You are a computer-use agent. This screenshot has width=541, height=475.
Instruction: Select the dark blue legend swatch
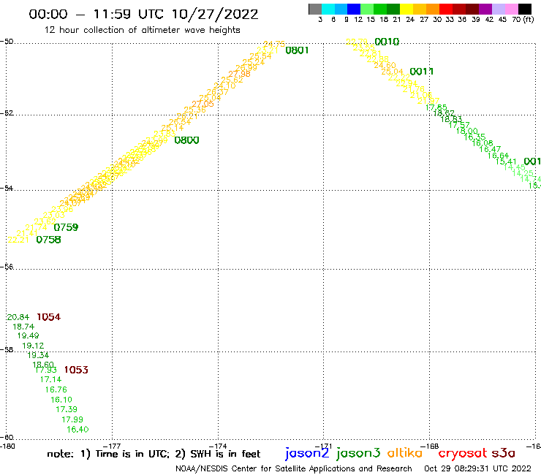(354, 9)
